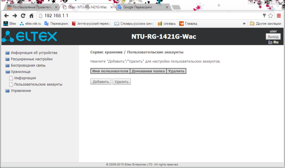Viewport: 285px width, 168px height.
Task: Go forward with the browser forward arrow
Action: click(15, 16)
